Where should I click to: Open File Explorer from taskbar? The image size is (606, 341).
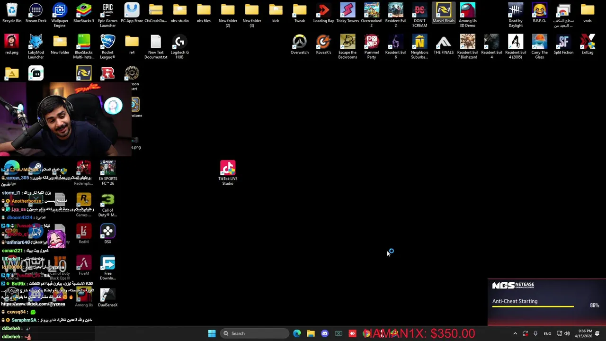click(311, 333)
